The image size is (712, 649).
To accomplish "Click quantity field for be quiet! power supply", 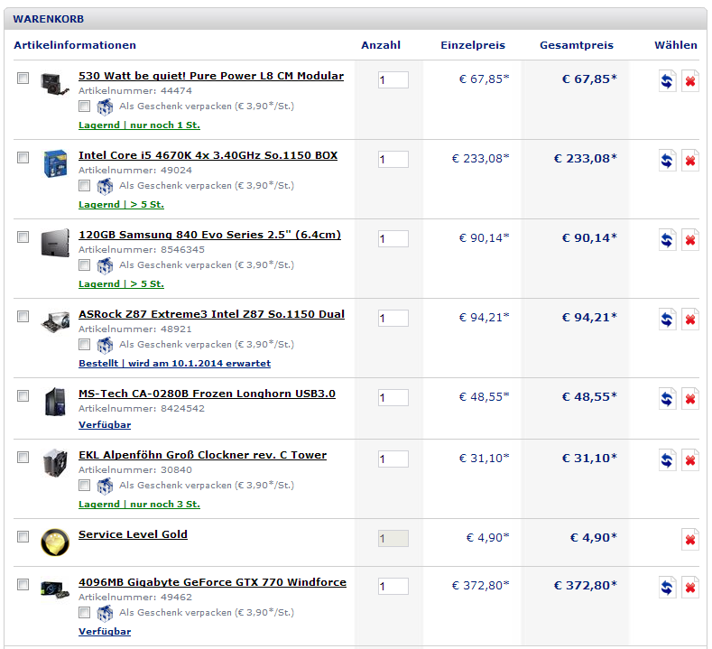I will pyautogui.click(x=393, y=80).
